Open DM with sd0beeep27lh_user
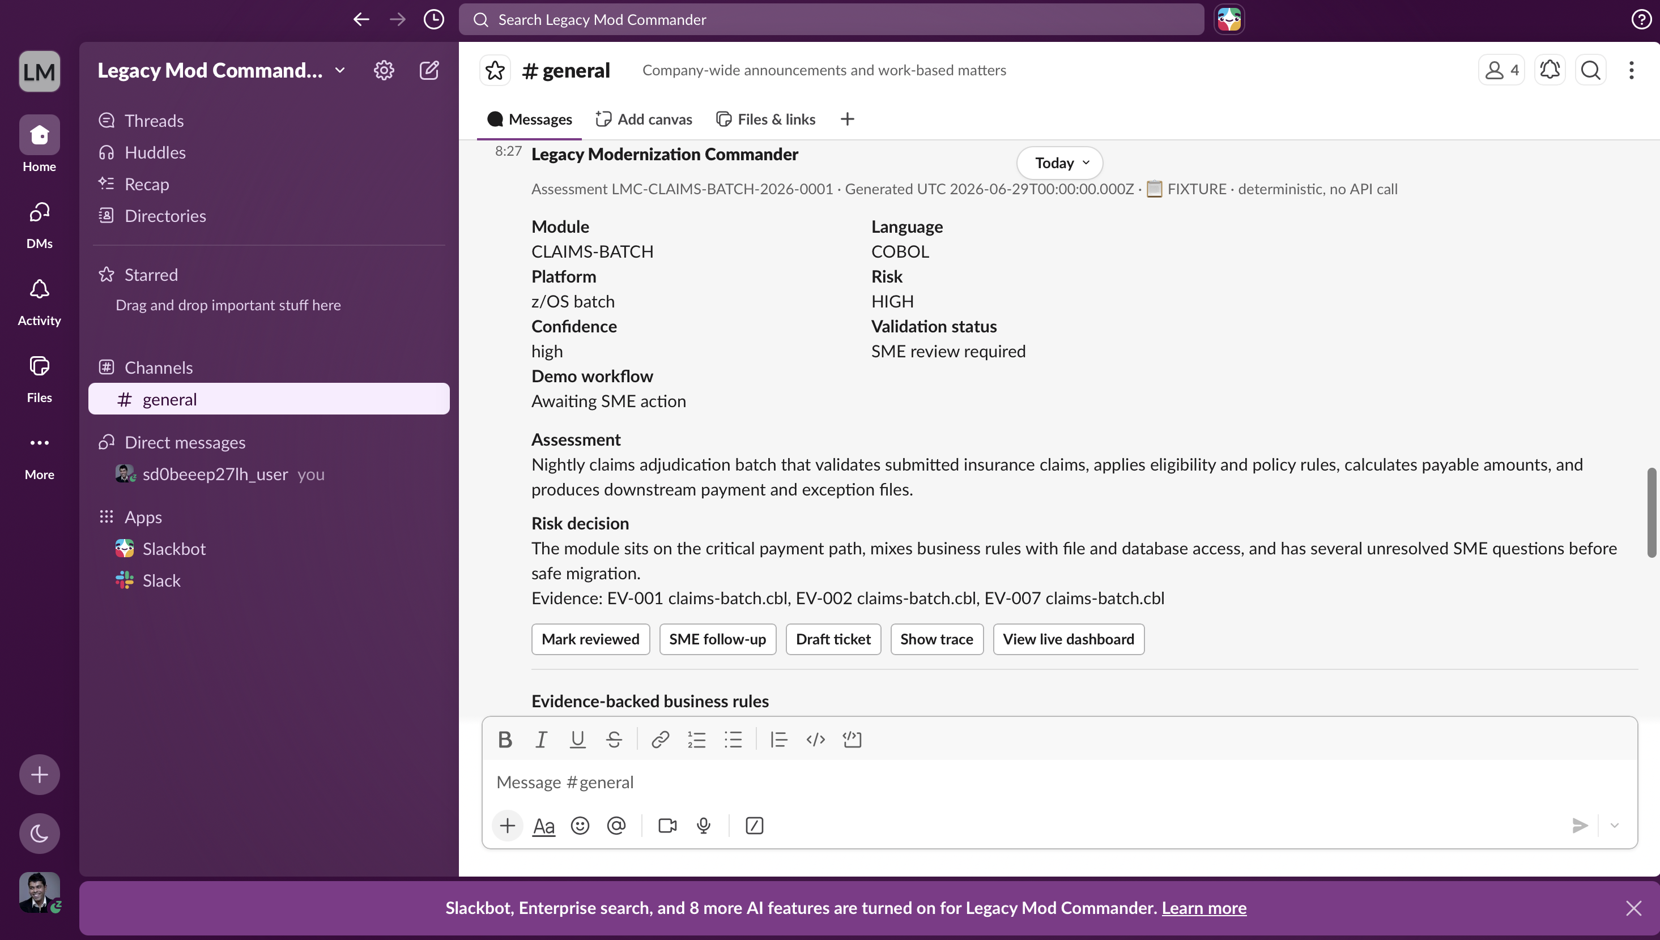Screen dimensions: 1660x940 [x=269, y=475]
